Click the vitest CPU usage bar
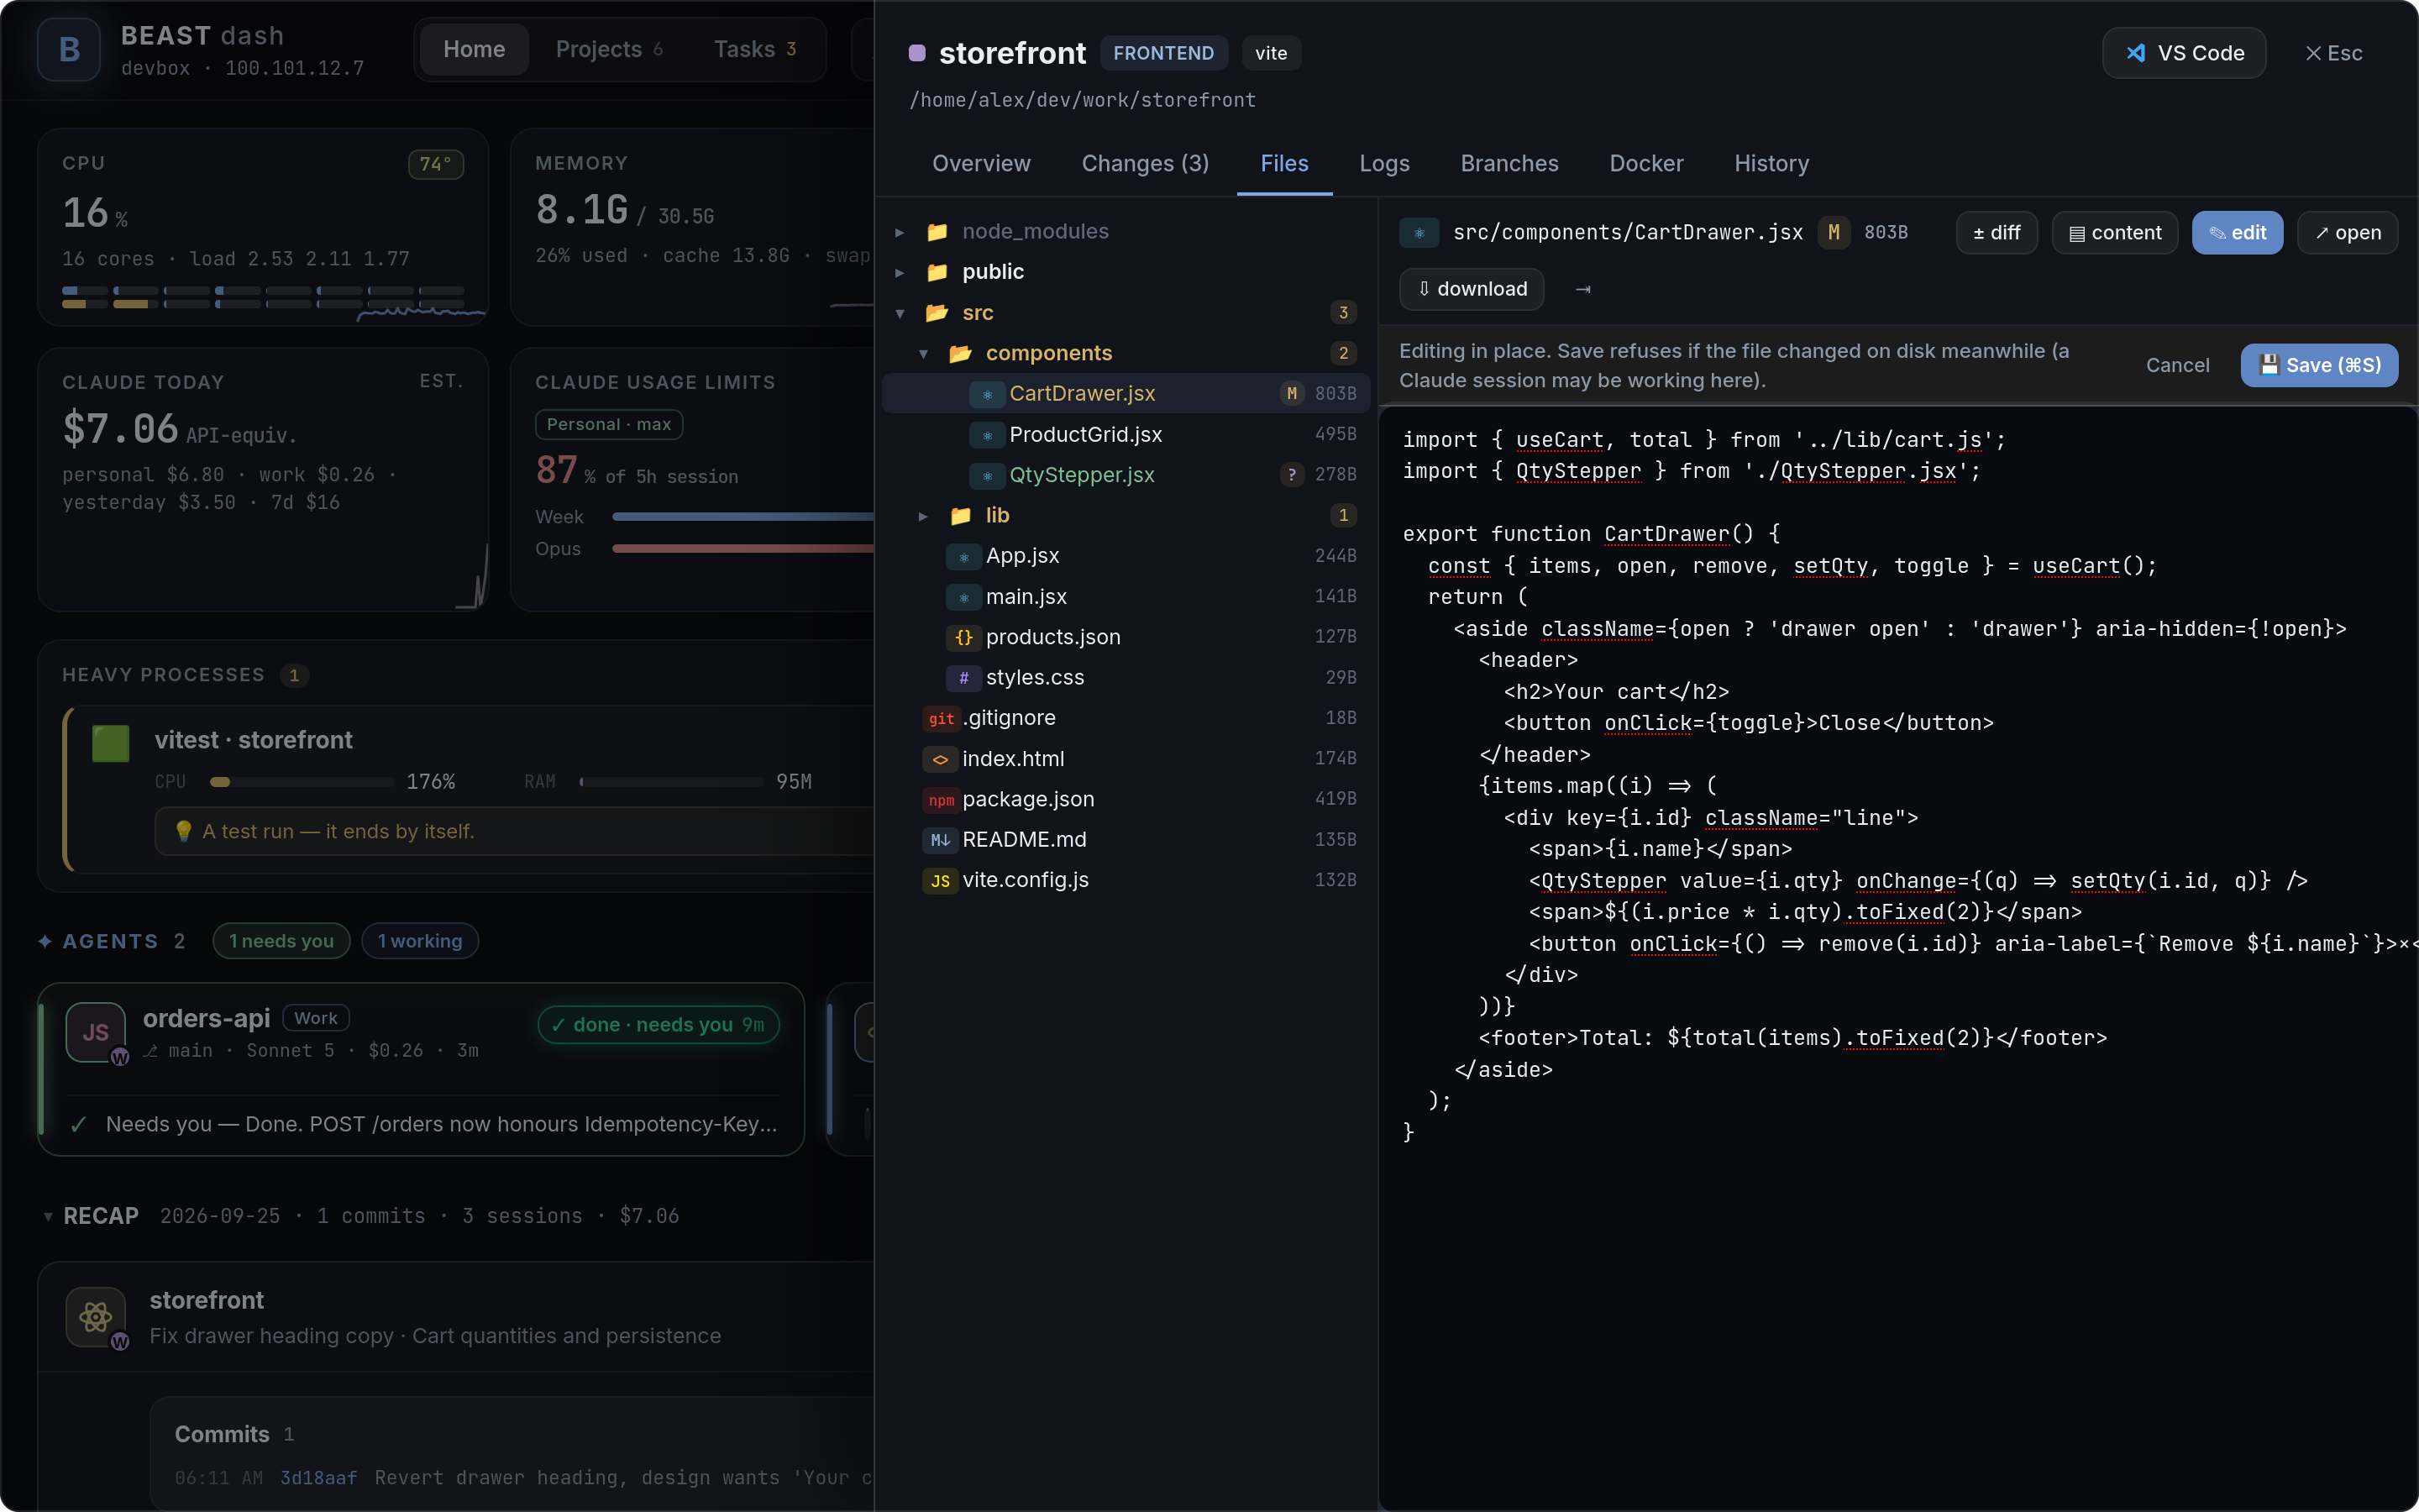The width and height of the screenshot is (2419, 1512). pos(302,782)
